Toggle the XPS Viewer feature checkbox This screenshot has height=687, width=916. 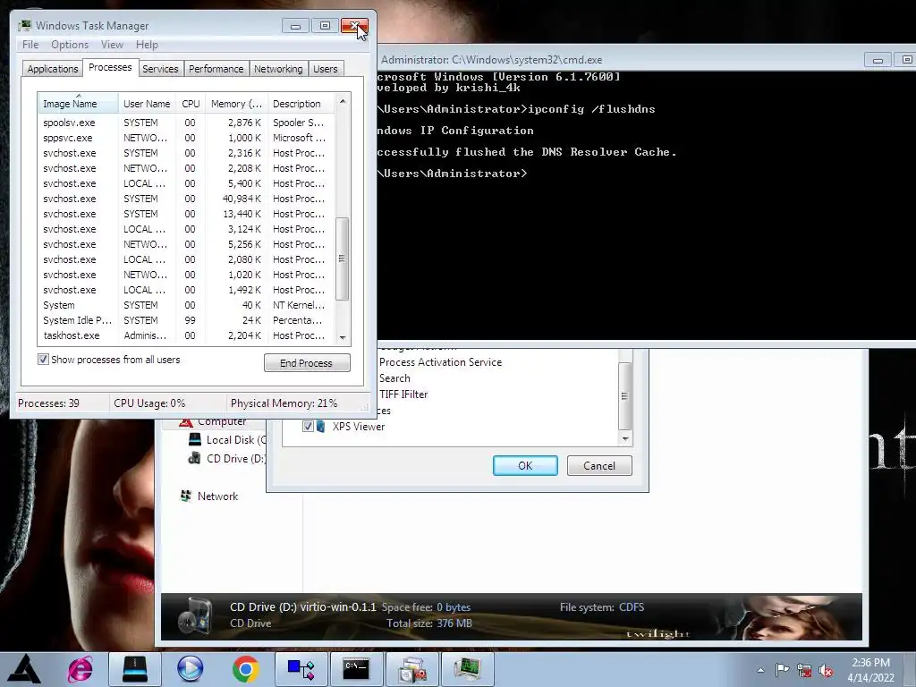[x=308, y=427]
